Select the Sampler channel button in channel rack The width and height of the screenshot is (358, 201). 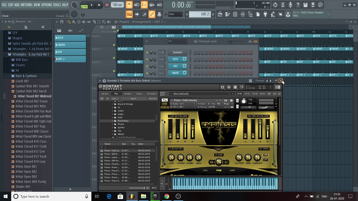pos(177,52)
